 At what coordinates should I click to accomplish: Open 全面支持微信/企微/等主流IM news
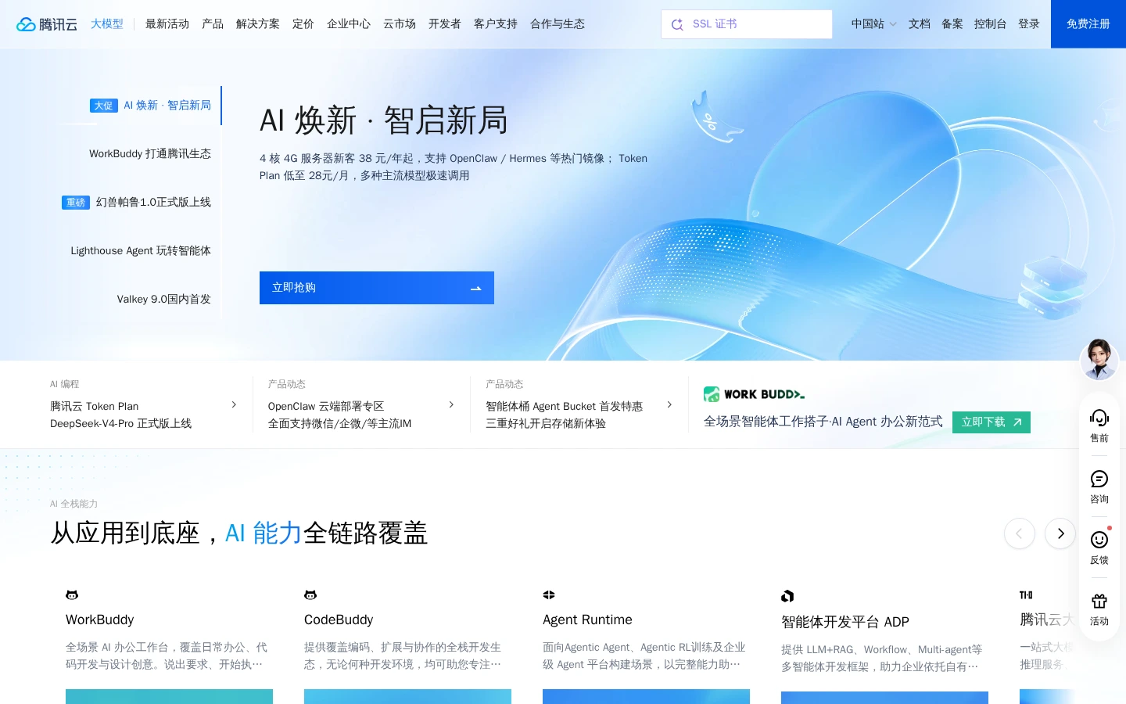(339, 423)
